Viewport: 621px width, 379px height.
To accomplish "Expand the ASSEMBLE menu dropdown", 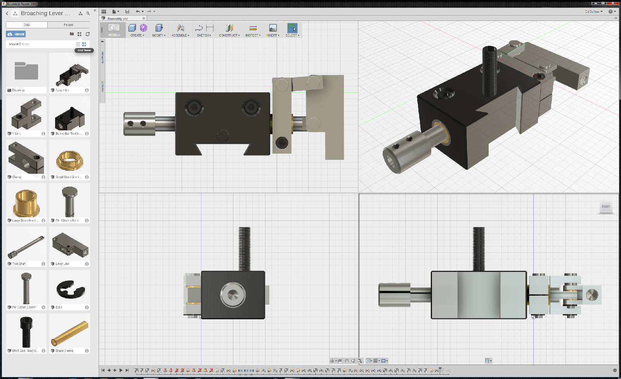I will [180, 35].
